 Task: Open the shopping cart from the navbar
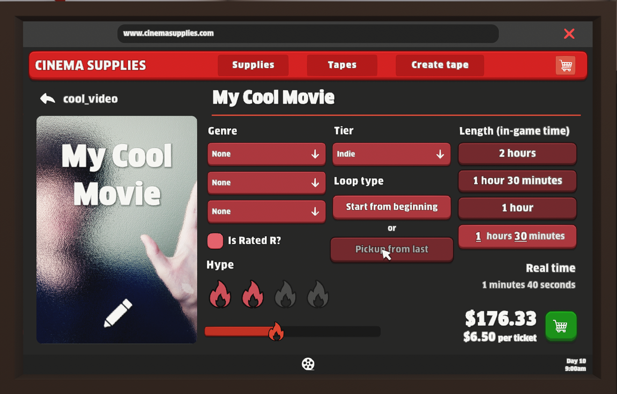565,65
